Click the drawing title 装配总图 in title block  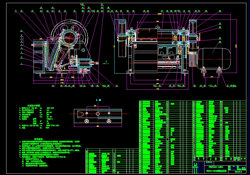pyautogui.click(x=217, y=172)
